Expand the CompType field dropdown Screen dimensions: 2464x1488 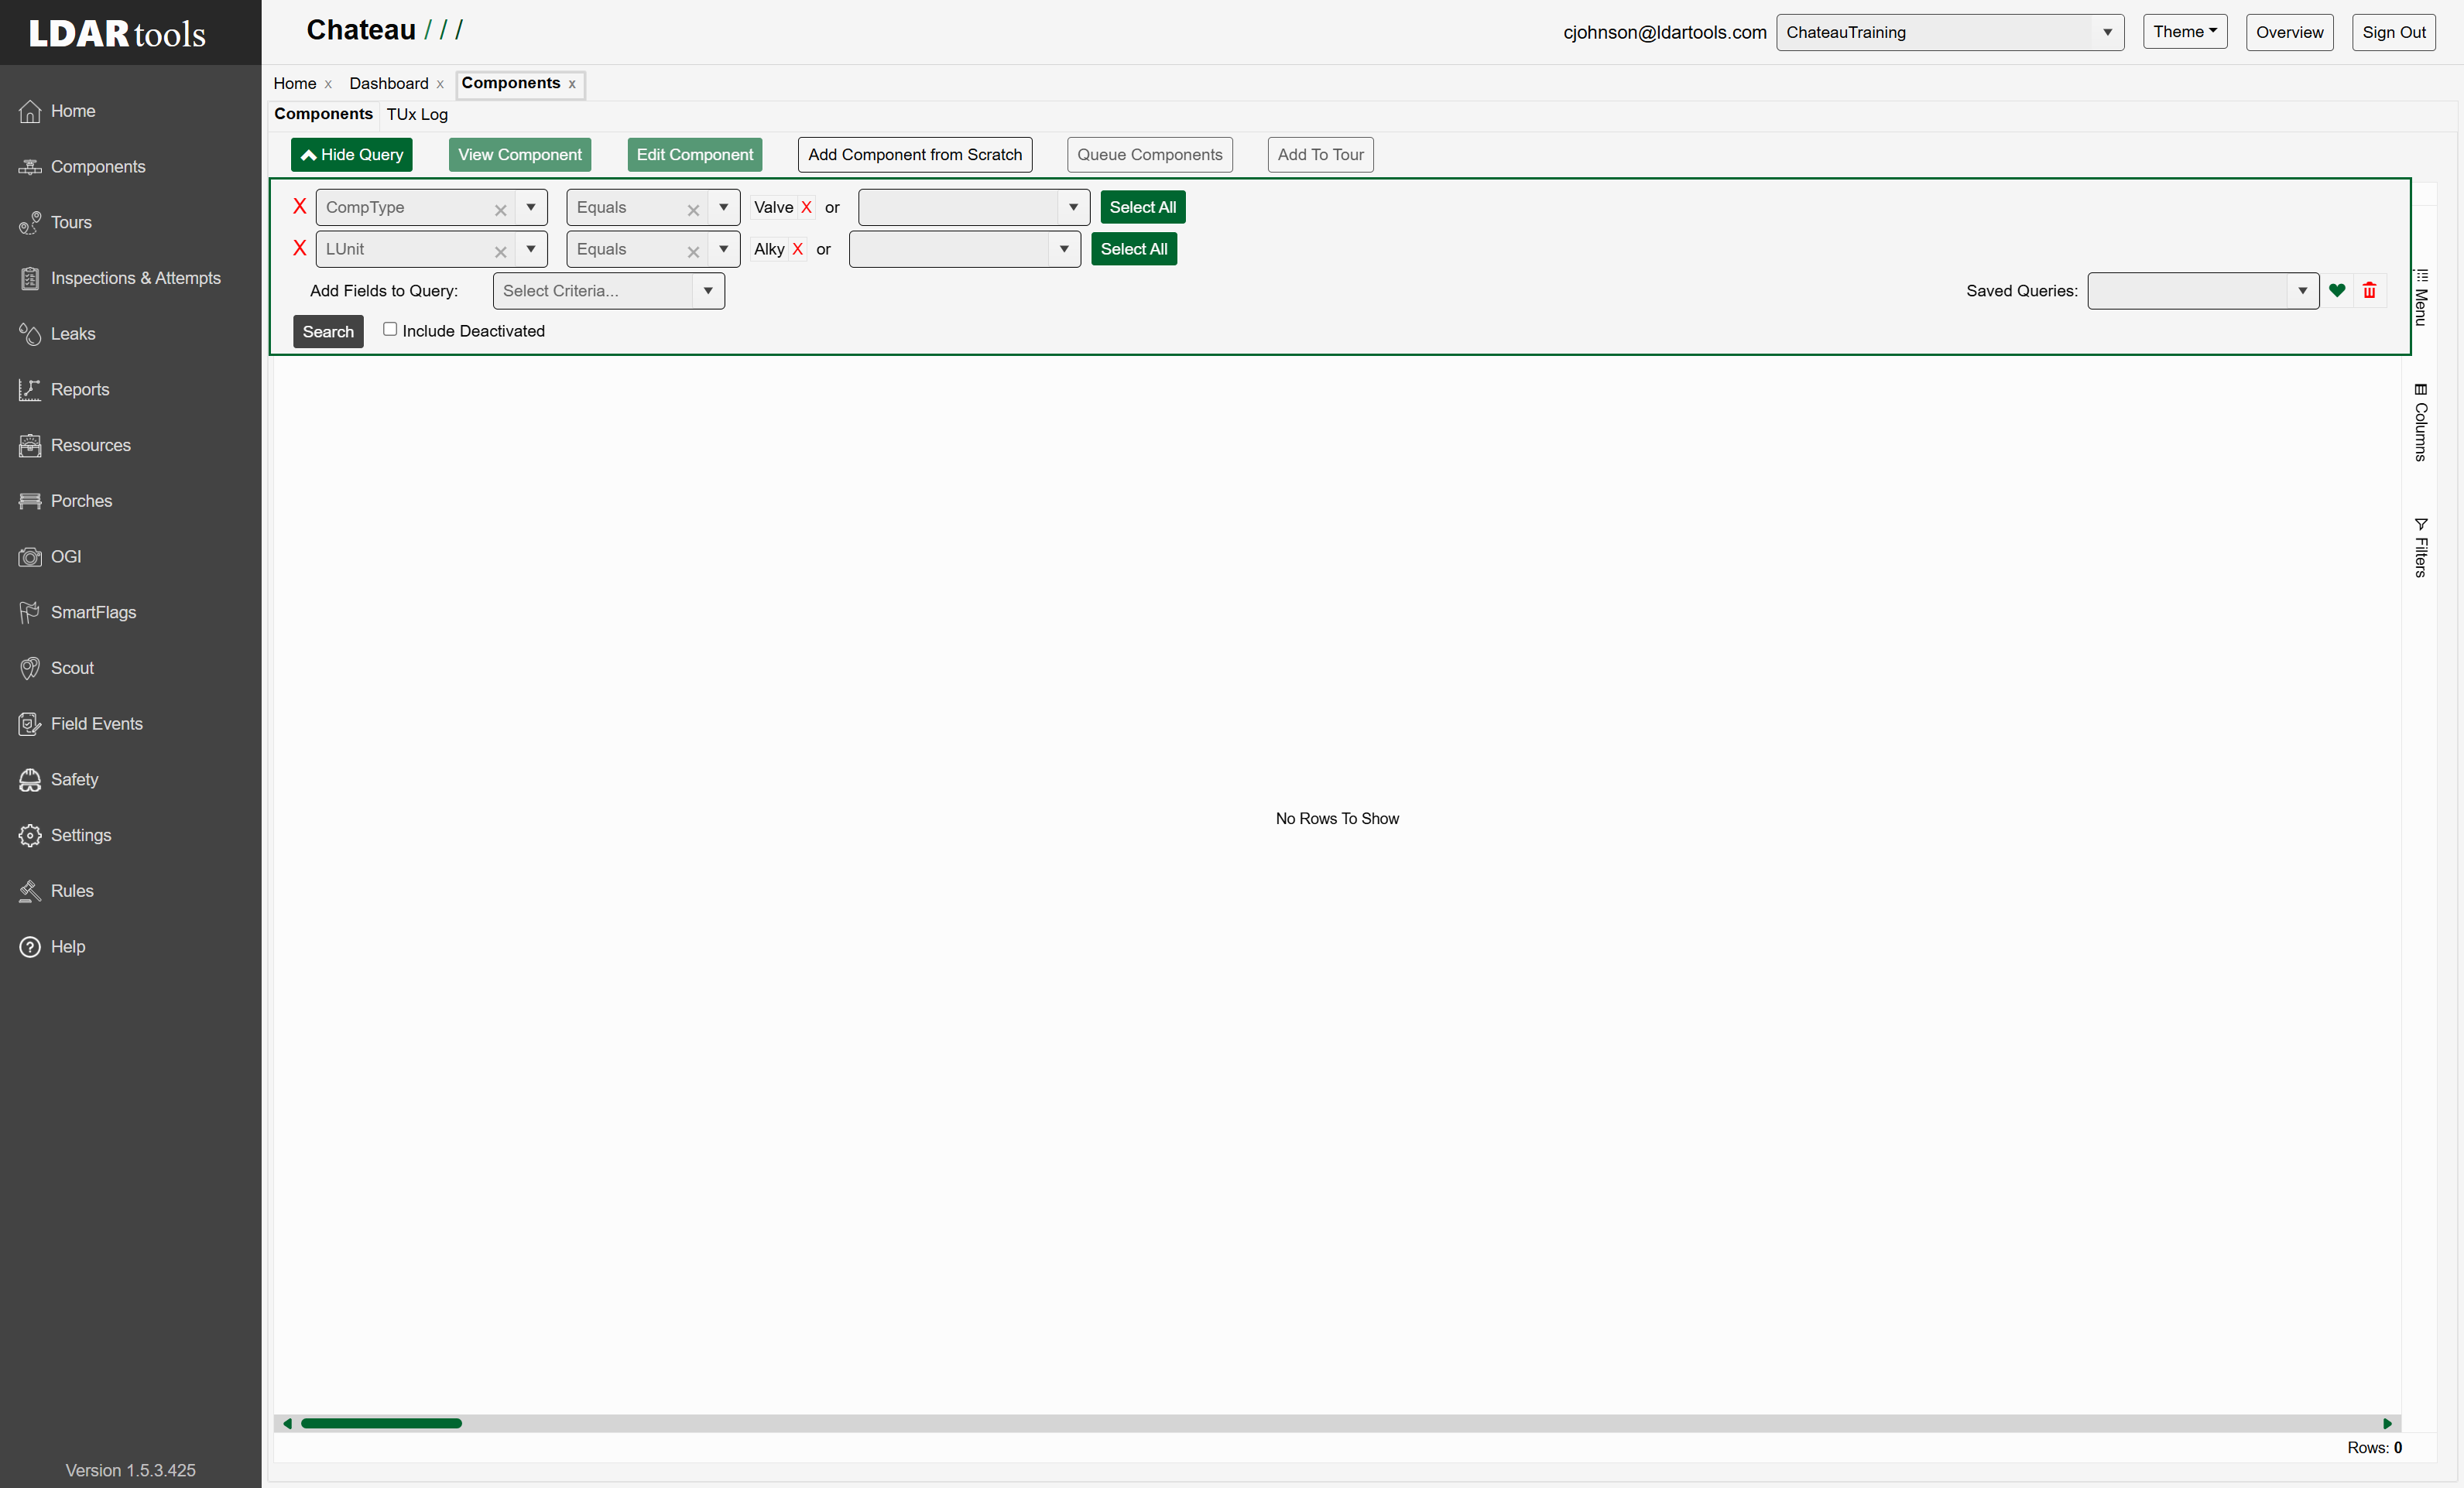click(x=531, y=207)
